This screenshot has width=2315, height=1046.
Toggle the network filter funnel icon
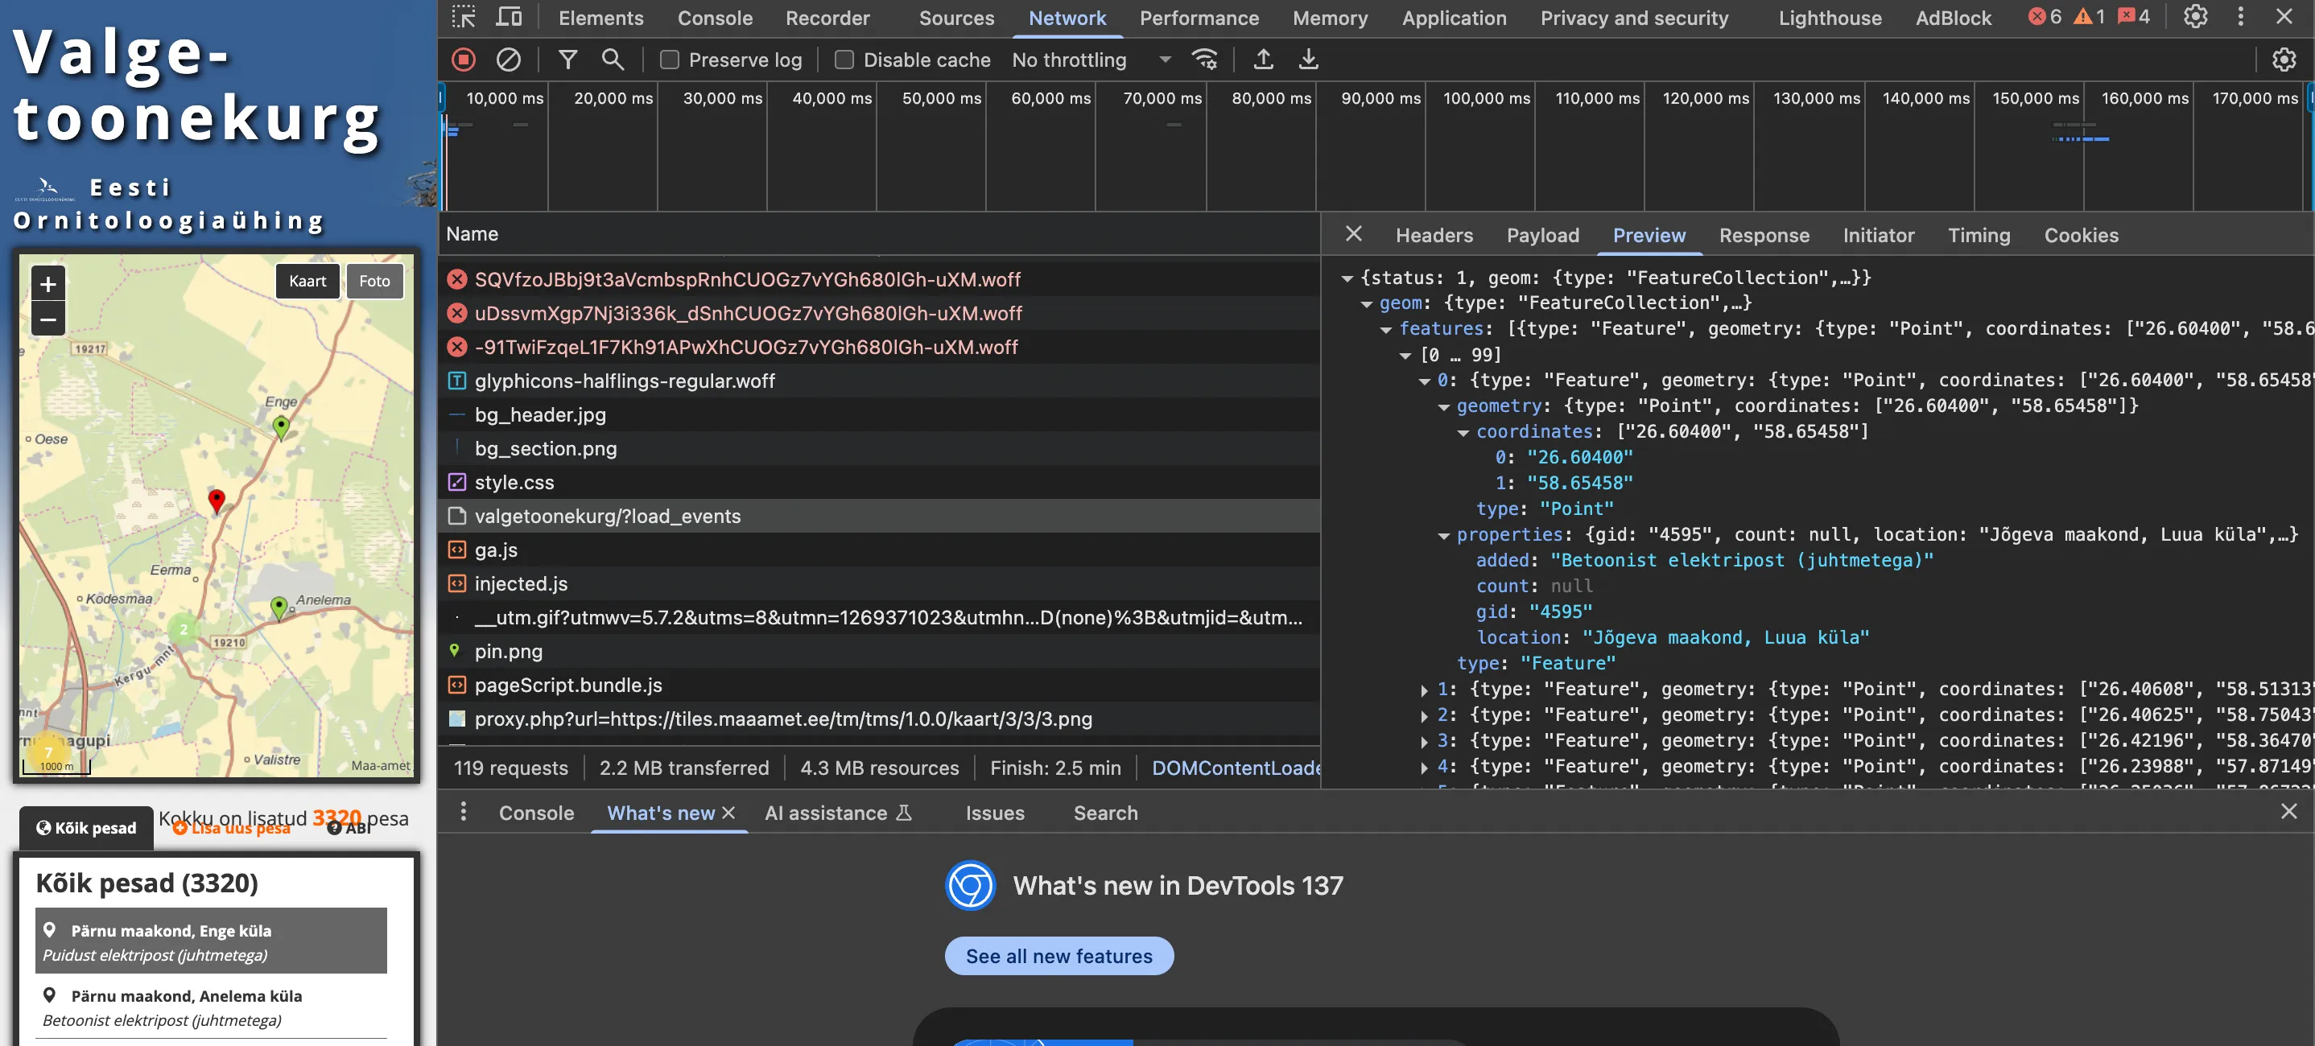(567, 60)
